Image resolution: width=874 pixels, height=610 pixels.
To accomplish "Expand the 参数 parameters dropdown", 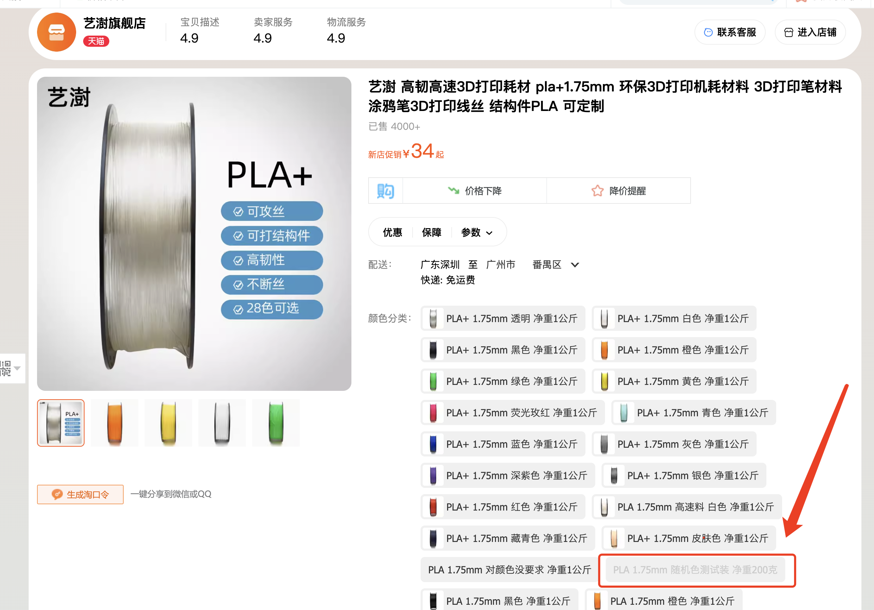I will [476, 232].
